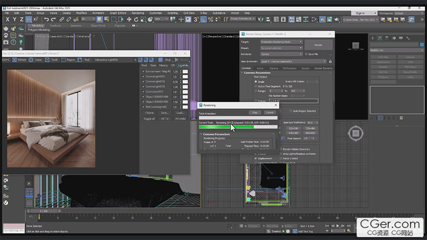The height and width of the screenshot is (240, 427).
Task: Choose the Select and Rotate tool
Action: (x=136, y=19)
